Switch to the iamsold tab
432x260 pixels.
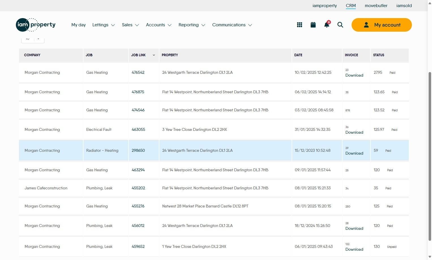404,6
